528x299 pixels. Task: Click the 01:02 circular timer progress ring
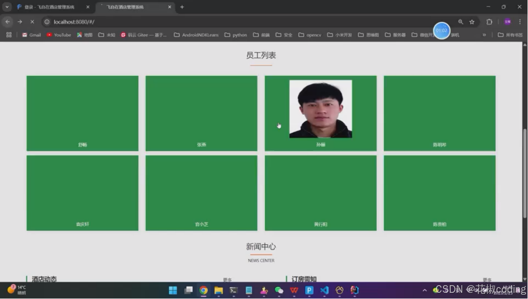coord(441,30)
